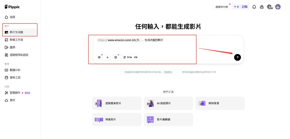Click the @ mention button
This screenshot has width=290, height=139.
point(99,57)
